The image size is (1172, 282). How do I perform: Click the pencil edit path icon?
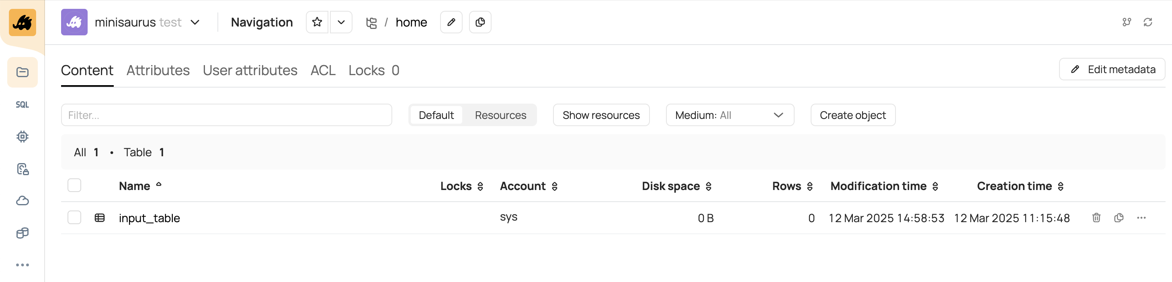click(451, 22)
